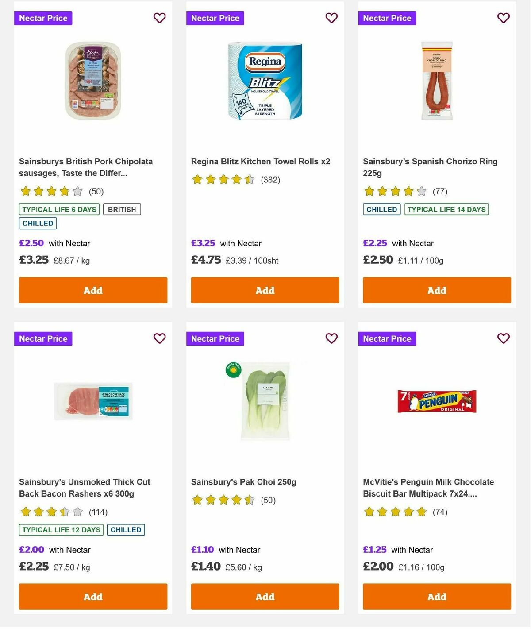Add the pork chipolata sausages to basket

click(x=93, y=290)
